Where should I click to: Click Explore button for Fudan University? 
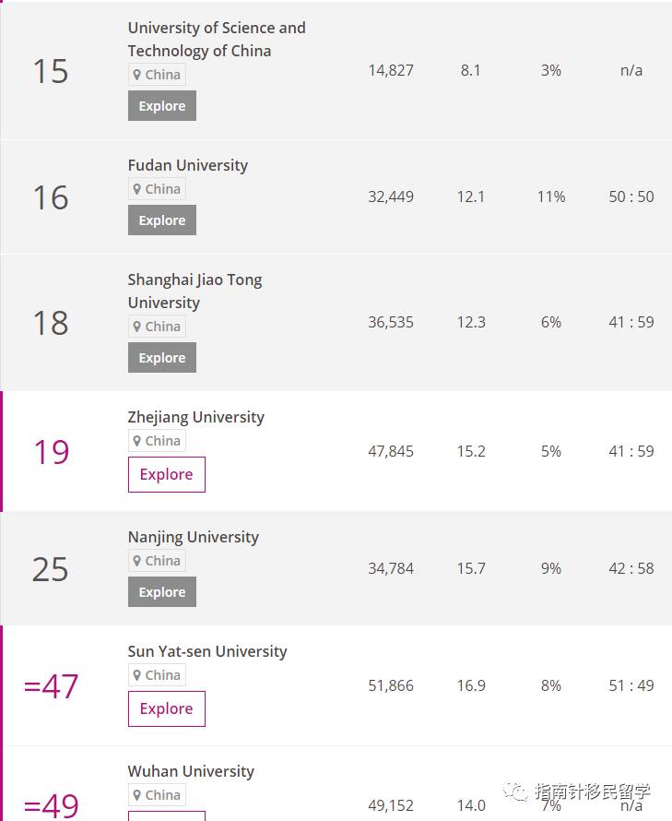point(161,220)
